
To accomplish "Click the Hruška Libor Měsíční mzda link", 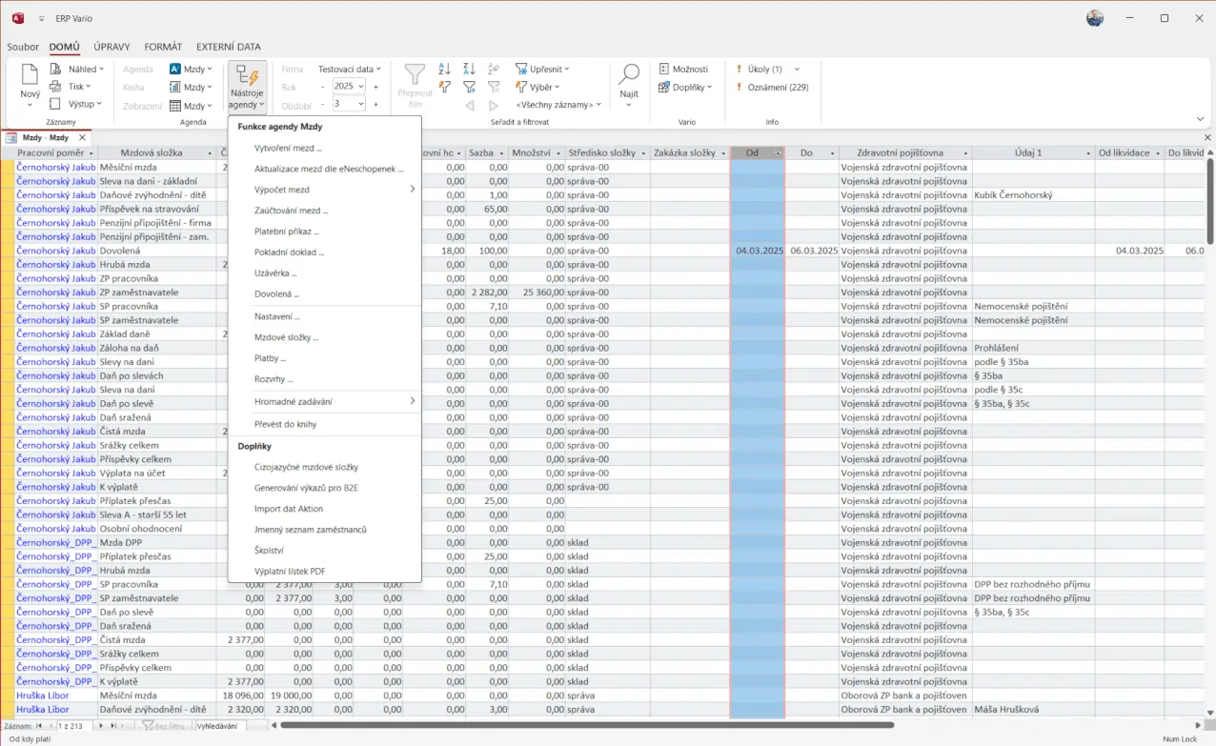I will pyautogui.click(x=43, y=696).
